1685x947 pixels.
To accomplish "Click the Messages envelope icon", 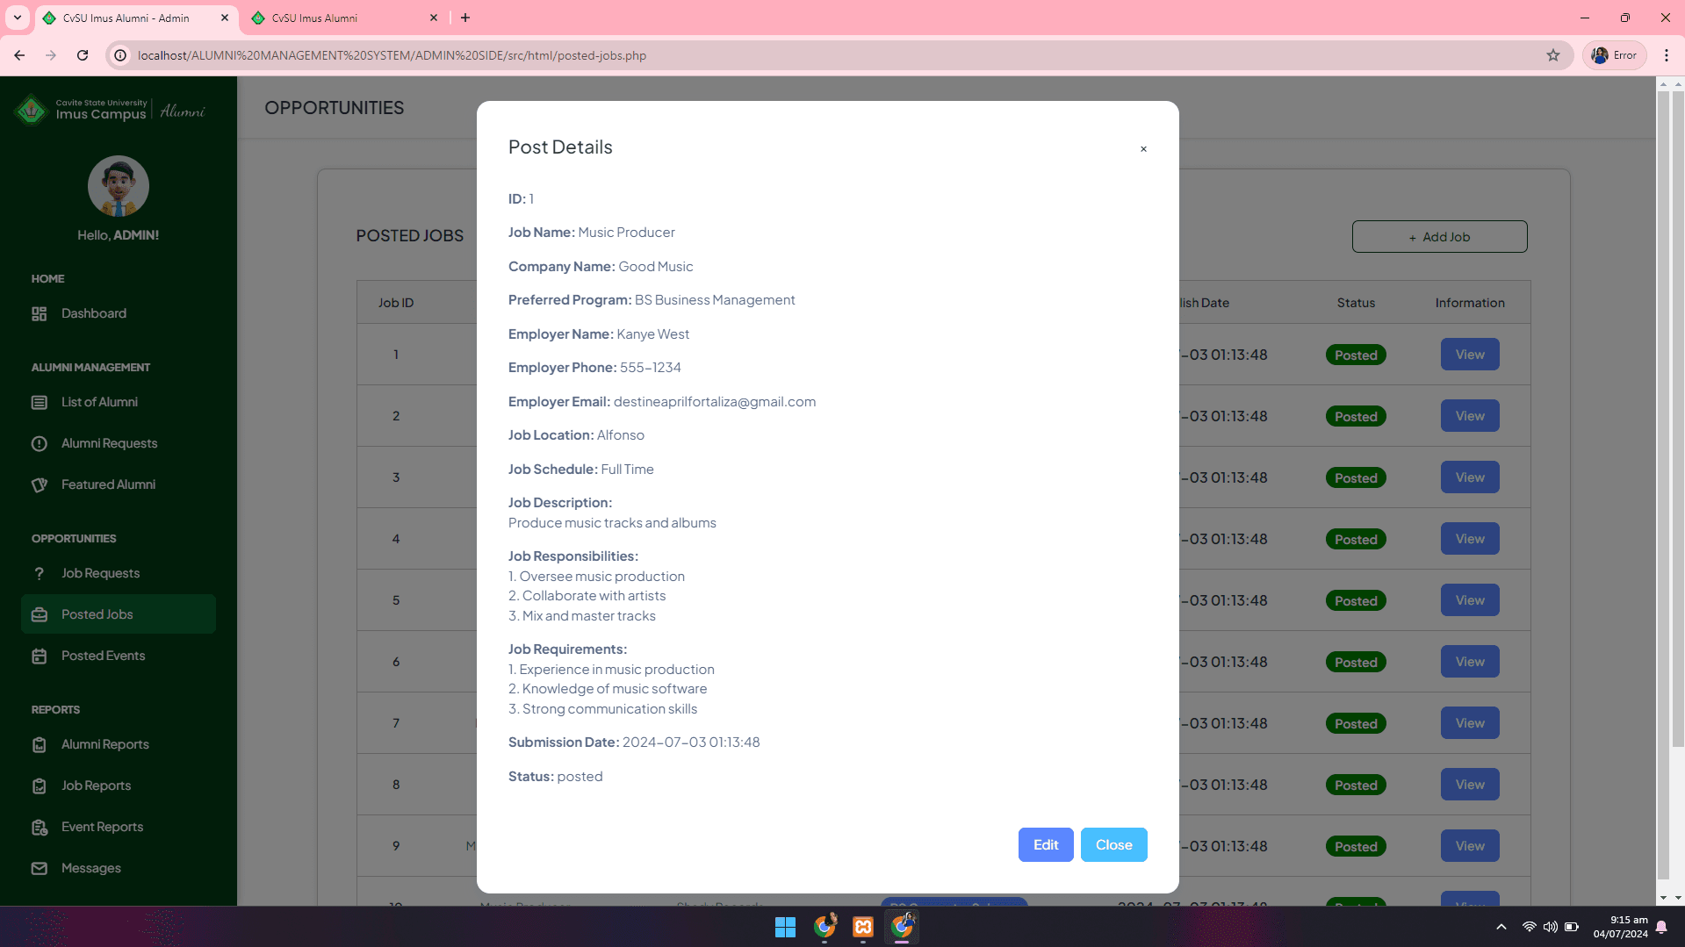I will [x=40, y=869].
